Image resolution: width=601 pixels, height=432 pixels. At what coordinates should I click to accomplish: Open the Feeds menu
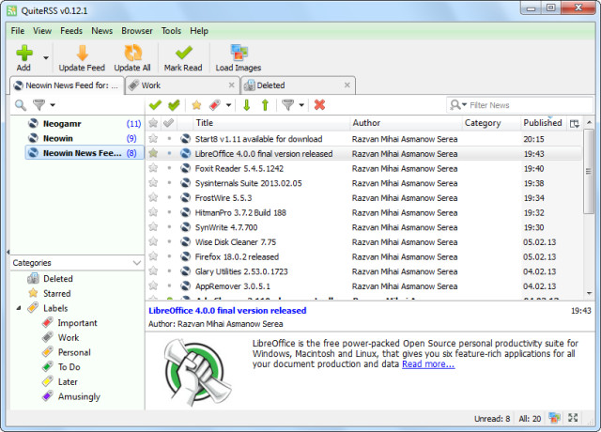click(71, 31)
